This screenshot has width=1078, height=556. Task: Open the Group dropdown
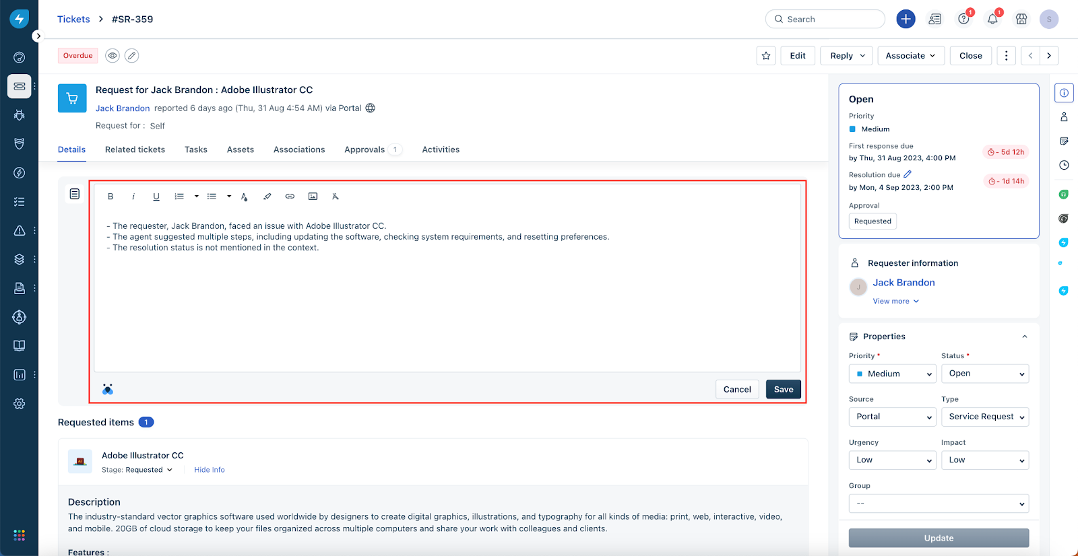coord(939,503)
